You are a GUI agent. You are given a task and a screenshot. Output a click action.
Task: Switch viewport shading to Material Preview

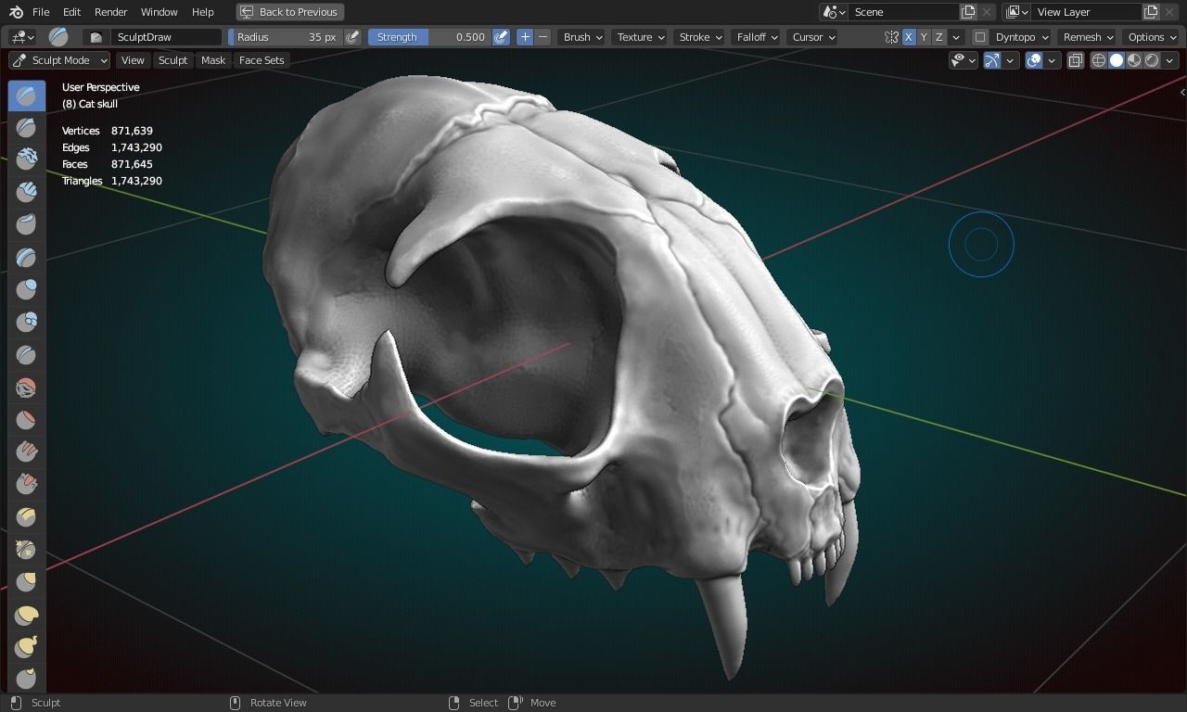click(x=1133, y=60)
